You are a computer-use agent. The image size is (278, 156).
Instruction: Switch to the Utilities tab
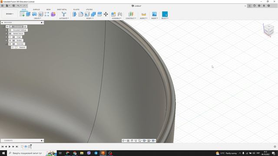click(89, 10)
